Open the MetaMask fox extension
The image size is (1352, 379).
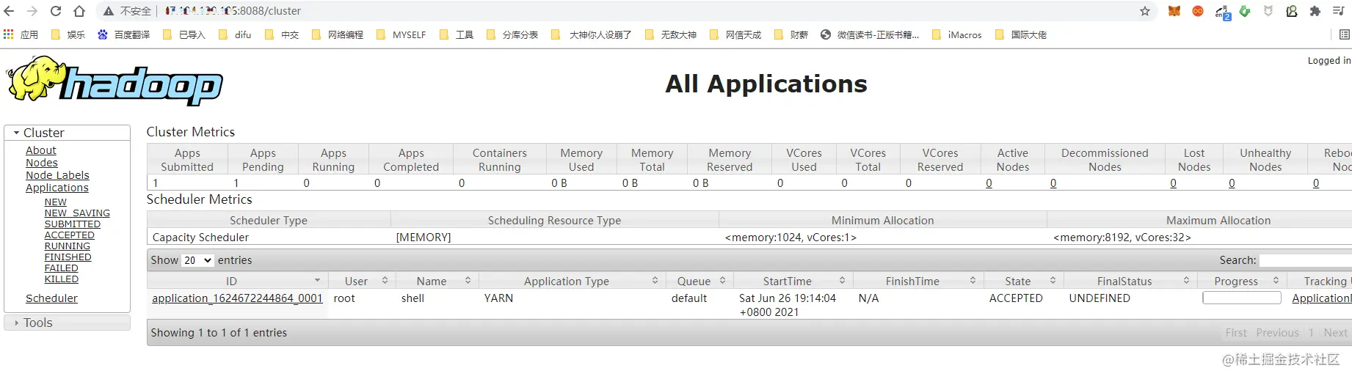(1174, 11)
